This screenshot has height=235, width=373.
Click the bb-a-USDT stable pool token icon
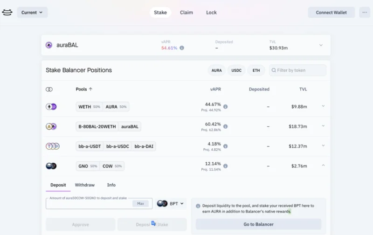click(53, 146)
